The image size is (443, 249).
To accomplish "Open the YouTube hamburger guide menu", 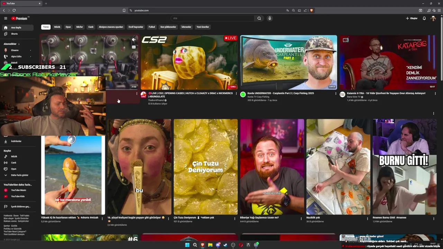I will pos(6,18).
